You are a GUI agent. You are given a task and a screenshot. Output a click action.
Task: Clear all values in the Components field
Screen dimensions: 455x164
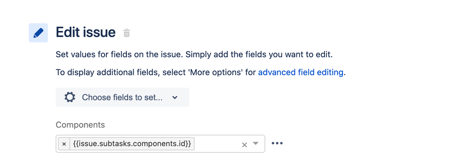pos(244,144)
